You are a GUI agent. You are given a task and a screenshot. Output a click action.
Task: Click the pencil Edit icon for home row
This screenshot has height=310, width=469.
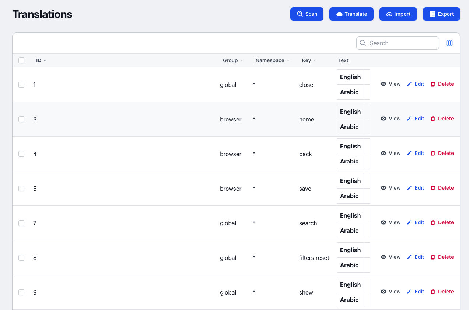pos(409,119)
